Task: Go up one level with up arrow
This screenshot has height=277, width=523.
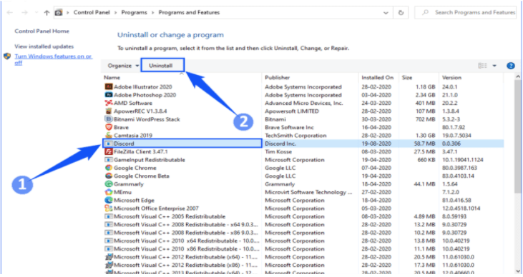Action: 47,13
